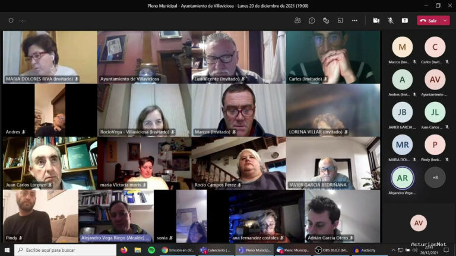Switch to Chrome 'Emisión en dir...' taskbar window
This screenshot has width=456, height=256.
click(178, 250)
